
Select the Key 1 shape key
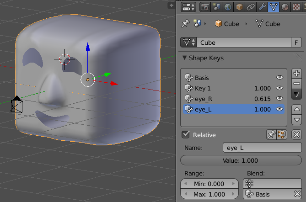coord(234,88)
